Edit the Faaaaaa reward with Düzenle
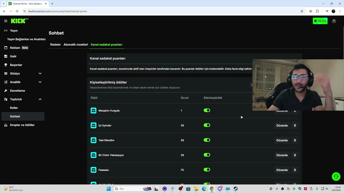The width and height of the screenshot is (344, 193). click(x=282, y=170)
